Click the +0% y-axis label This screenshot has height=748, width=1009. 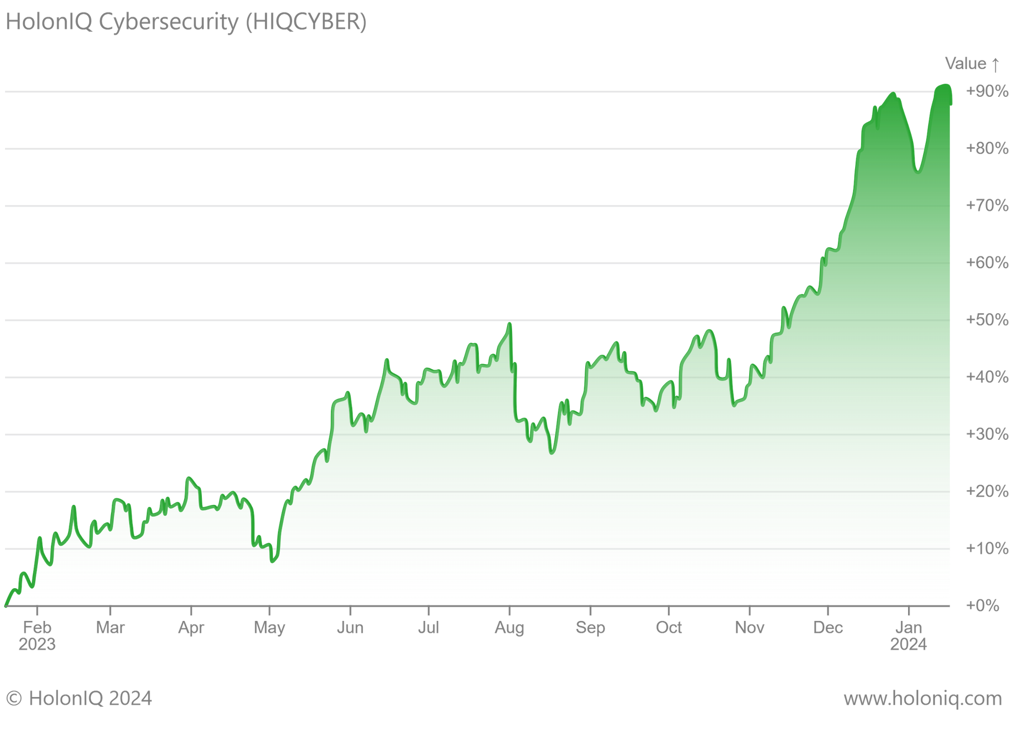(982, 605)
